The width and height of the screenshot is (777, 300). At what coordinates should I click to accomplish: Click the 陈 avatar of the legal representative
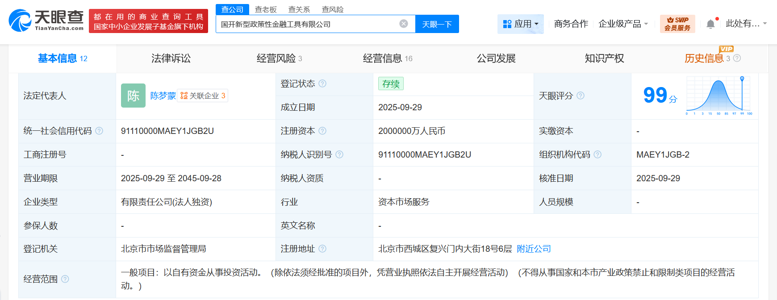(133, 96)
